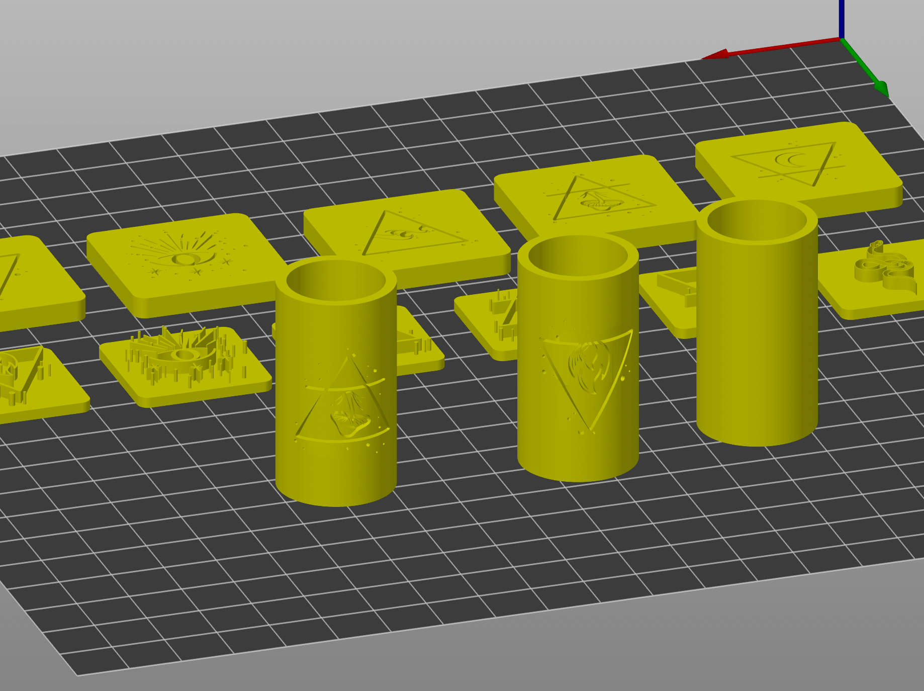Click the hollow top opening of plain cylinder
Viewport: 924px width, 691px height.
click(x=757, y=221)
